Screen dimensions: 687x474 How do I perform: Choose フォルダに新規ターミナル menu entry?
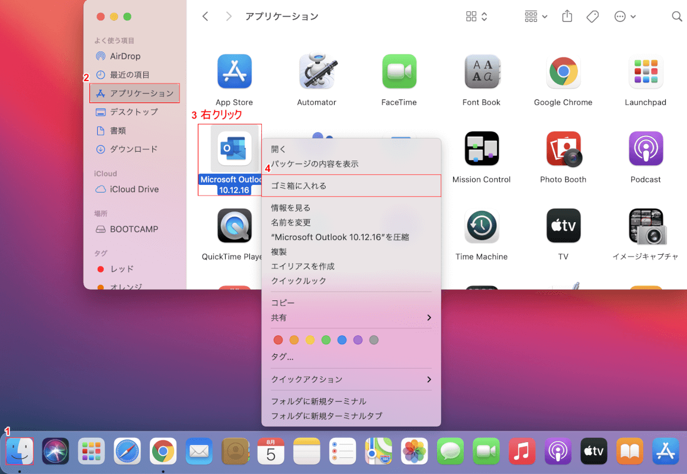[351, 401]
